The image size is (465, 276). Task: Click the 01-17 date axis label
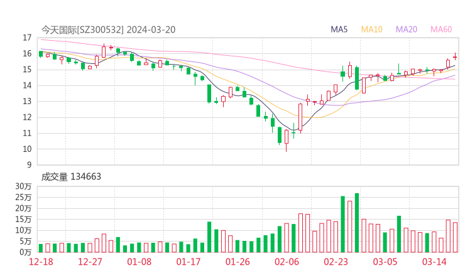coord(189,262)
